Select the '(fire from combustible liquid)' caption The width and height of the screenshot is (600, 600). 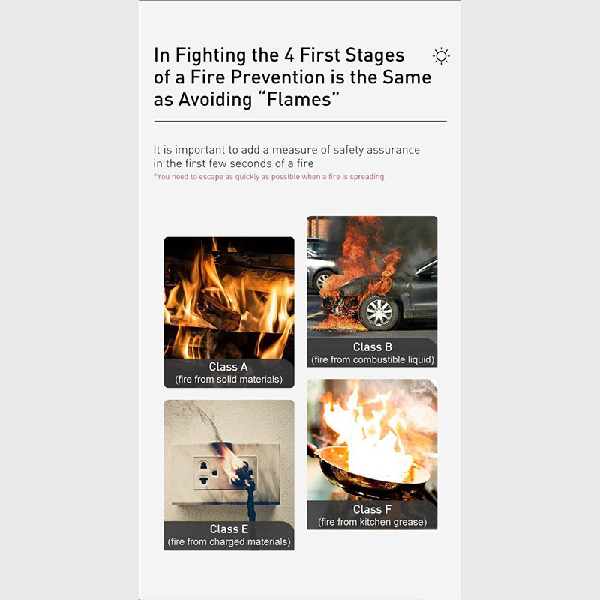pos(373,360)
